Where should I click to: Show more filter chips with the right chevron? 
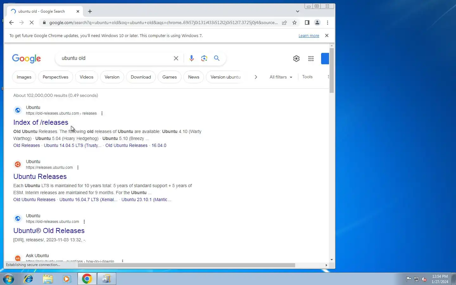256,77
